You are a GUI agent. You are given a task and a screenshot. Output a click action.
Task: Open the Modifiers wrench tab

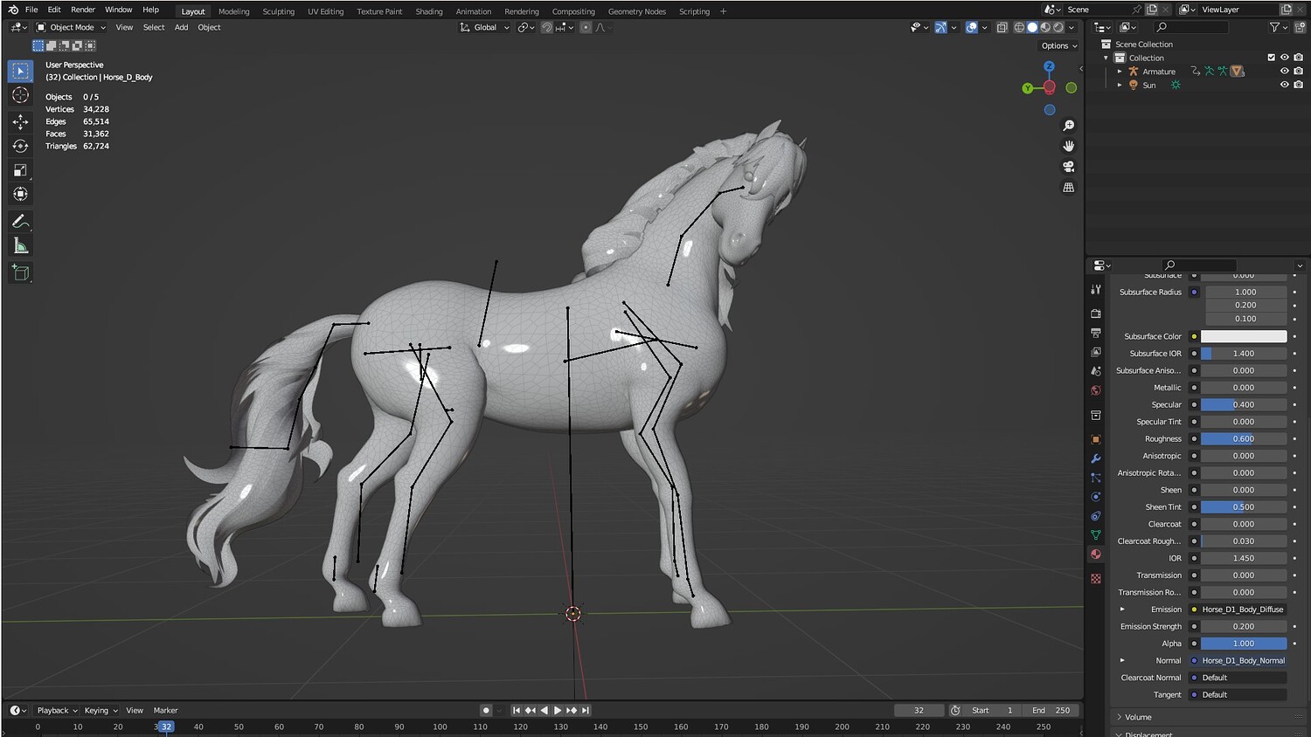[1096, 458]
